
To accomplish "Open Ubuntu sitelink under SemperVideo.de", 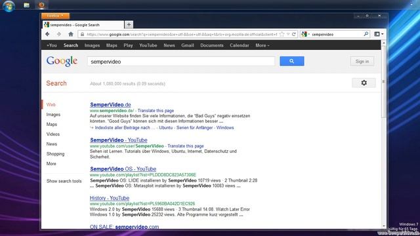I will [x=166, y=128].
